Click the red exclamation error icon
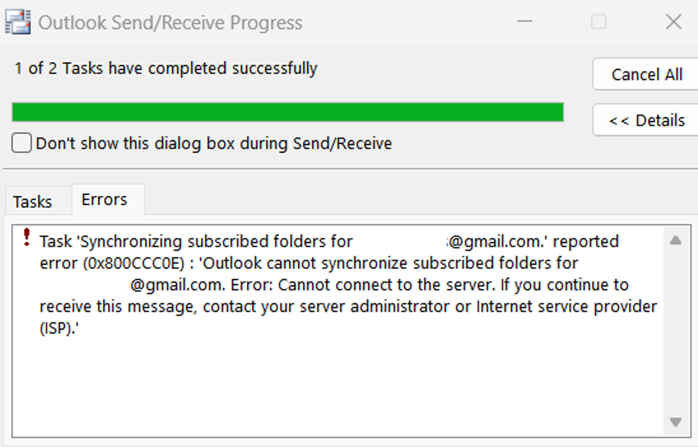698x447 pixels. coord(27,237)
